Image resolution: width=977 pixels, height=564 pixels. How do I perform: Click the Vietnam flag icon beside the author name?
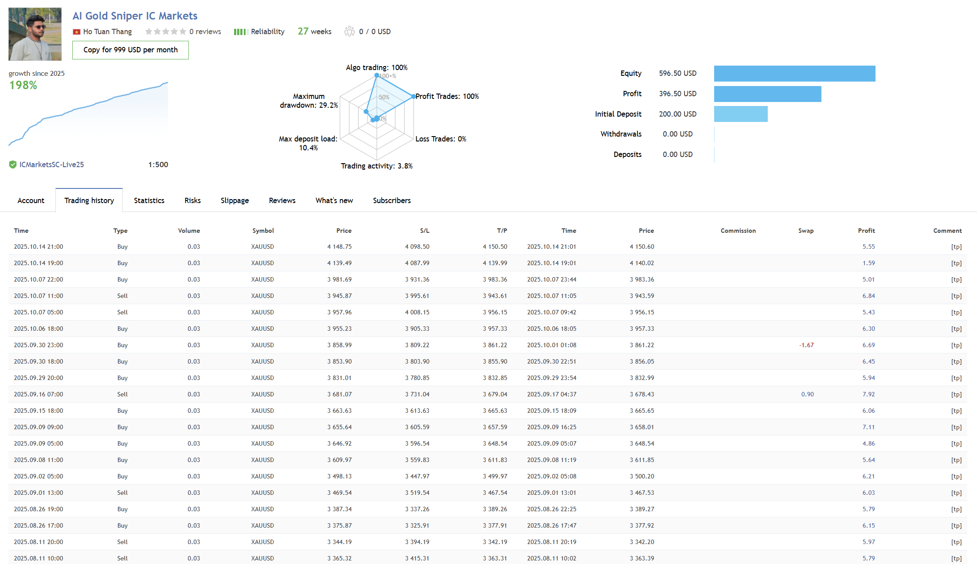coord(77,32)
